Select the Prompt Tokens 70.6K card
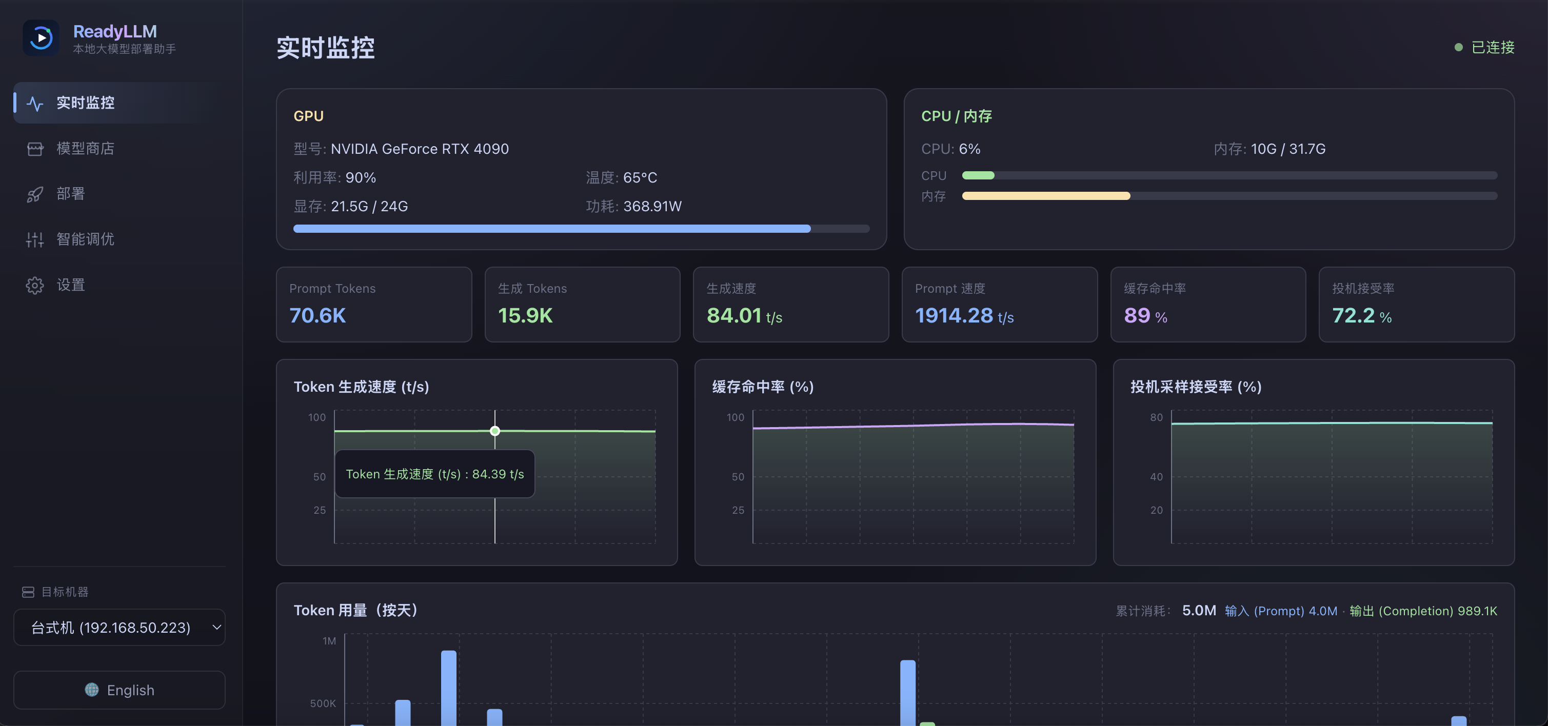 coord(374,305)
